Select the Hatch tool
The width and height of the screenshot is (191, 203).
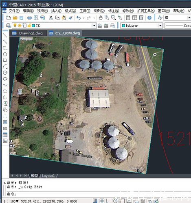click(x=5, y=122)
